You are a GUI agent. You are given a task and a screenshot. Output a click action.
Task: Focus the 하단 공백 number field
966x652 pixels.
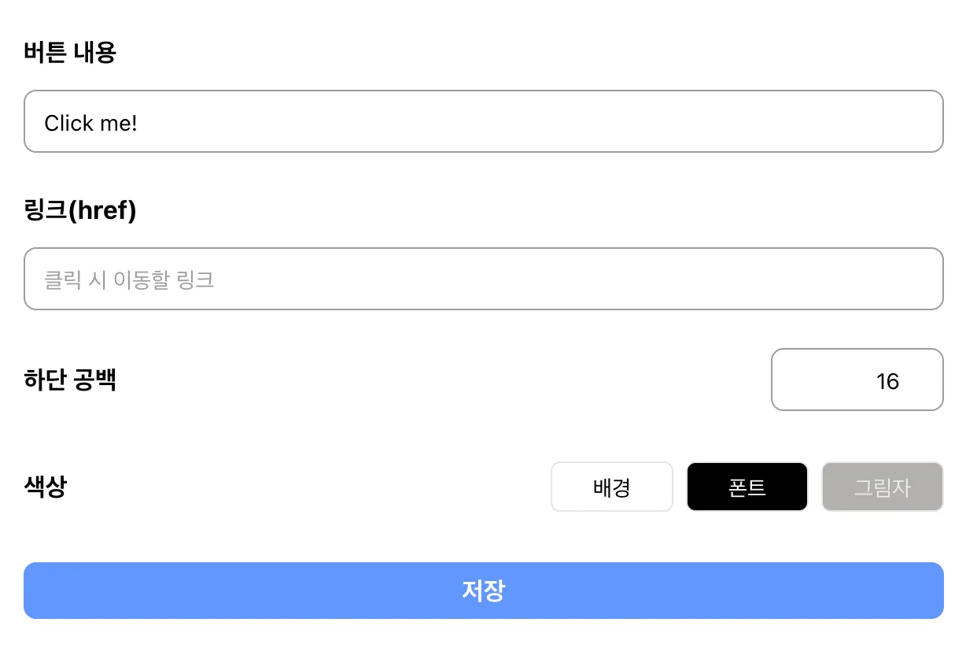(857, 380)
